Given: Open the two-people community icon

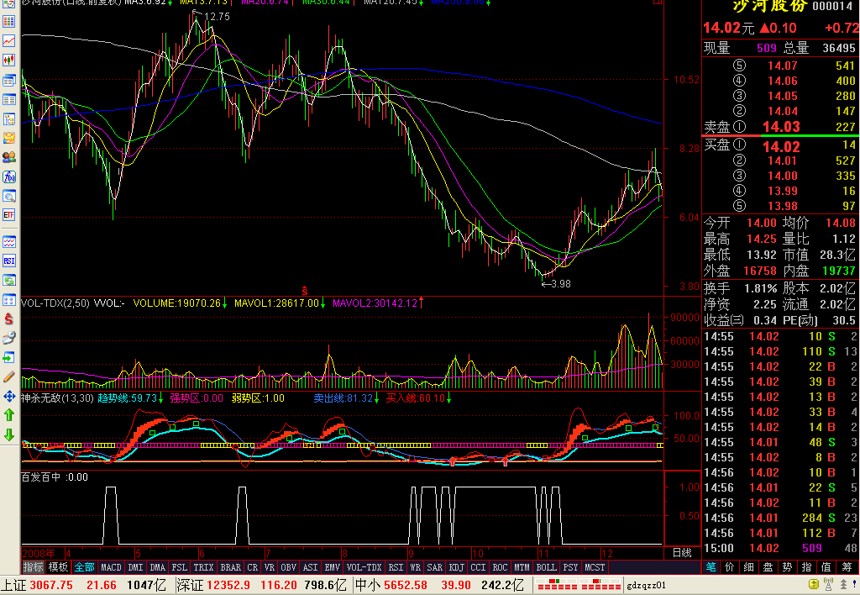Looking at the screenshot, I should [8, 157].
